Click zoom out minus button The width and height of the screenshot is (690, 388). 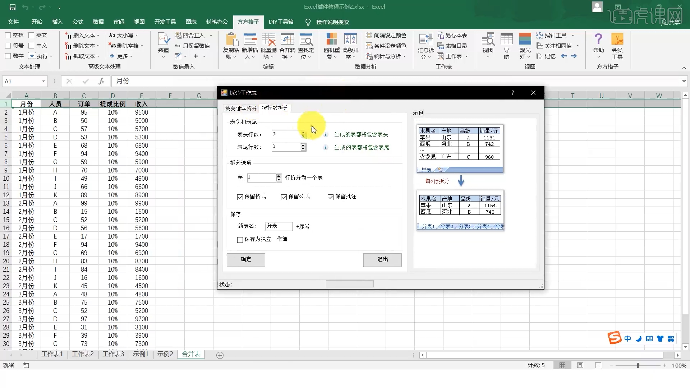pos(611,365)
